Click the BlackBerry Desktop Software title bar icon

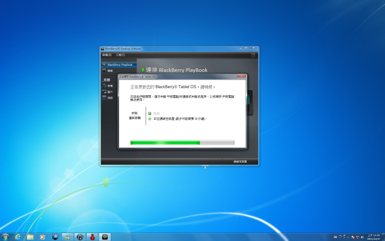[x=103, y=49]
